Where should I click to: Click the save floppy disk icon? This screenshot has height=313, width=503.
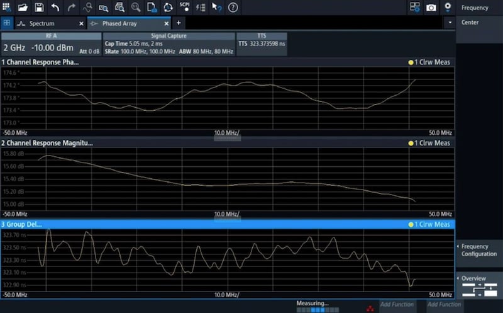[39, 7]
